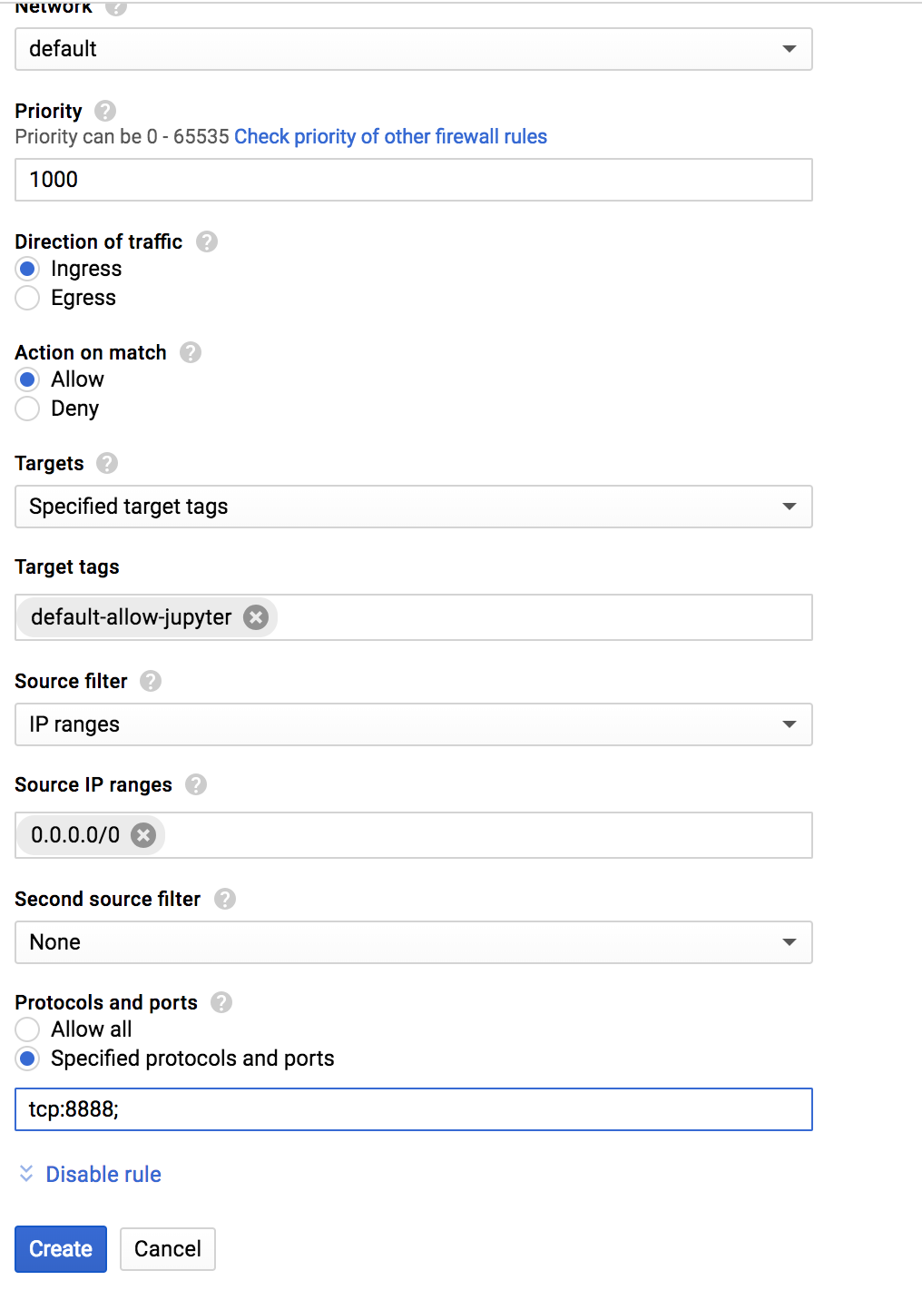Click help icon beside Source IP ranges

[x=196, y=784]
